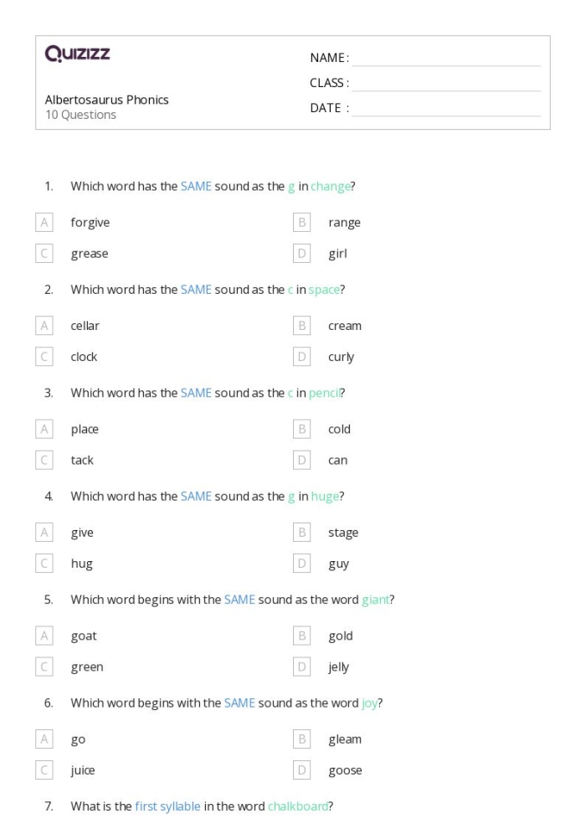The height and width of the screenshot is (829, 586).
Task: Click the DATE input line
Action: 445,109
